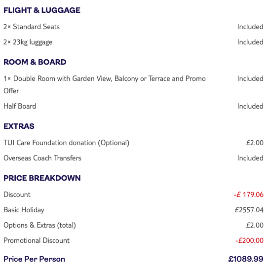Click the -£ 179.06 discount value
The width and height of the screenshot is (269, 273).
point(248,195)
